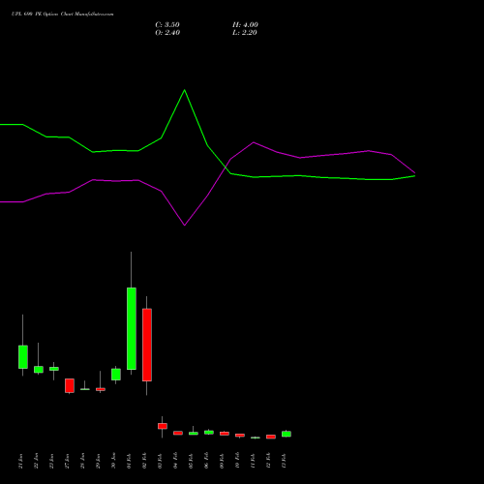The height and width of the screenshot is (484, 484).
Task: Select the green 30 Jan candlestick
Action: 116,375
